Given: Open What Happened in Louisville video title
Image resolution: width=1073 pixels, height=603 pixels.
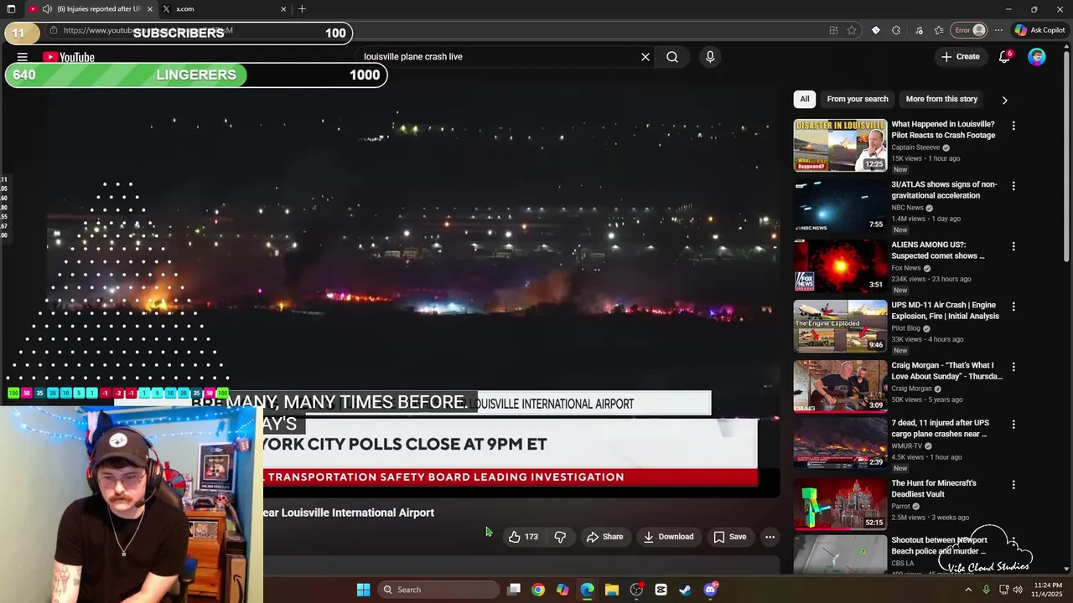Looking at the screenshot, I should [943, 130].
